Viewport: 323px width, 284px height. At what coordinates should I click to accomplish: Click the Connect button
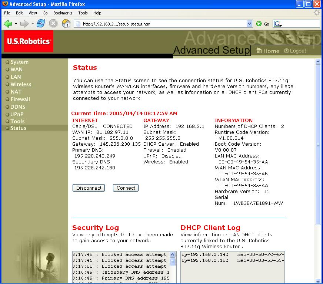(126, 188)
